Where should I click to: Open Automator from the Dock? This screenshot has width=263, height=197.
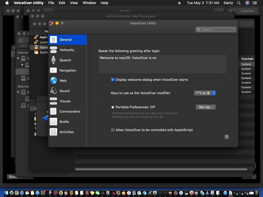[50, 193]
